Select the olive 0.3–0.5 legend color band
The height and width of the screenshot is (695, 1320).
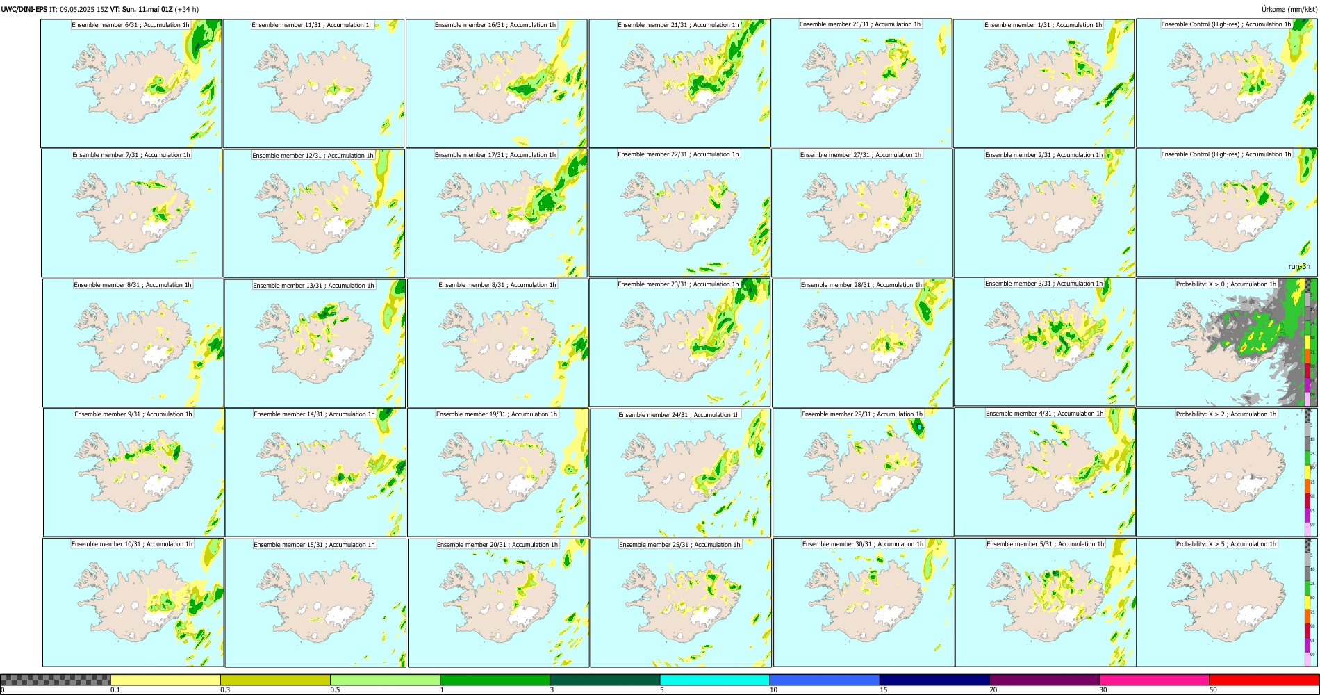pos(275,680)
